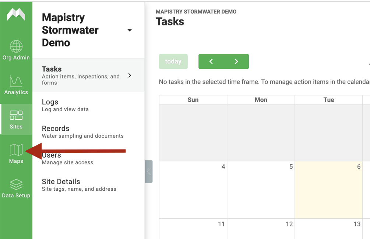Expand the Tasks submenu chevron
This screenshot has width=370, height=239.
(130, 75)
